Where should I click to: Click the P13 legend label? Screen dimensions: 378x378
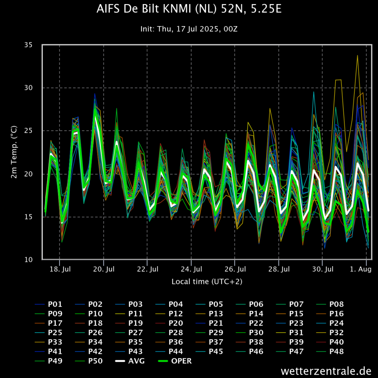(x=216, y=314)
